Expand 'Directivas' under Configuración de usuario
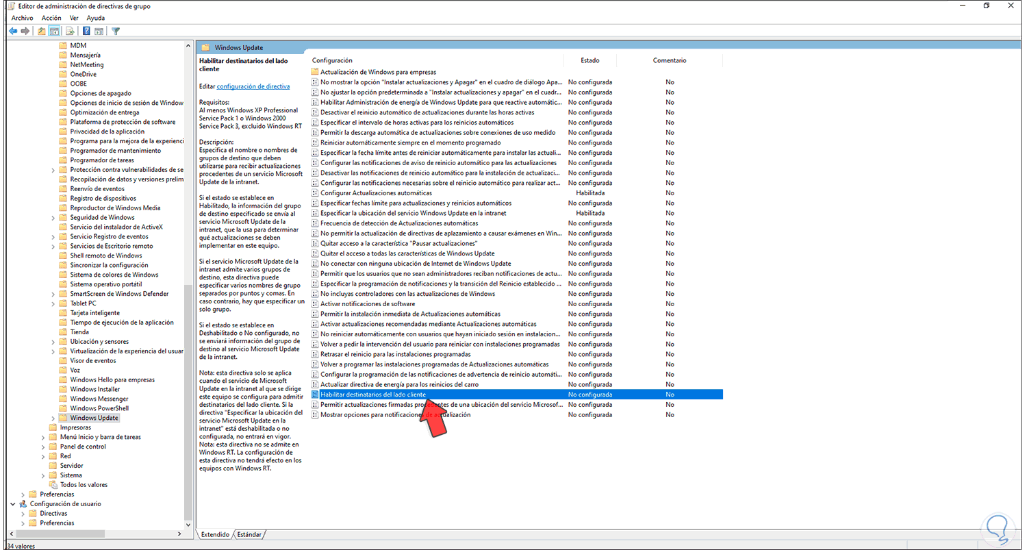The width and height of the screenshot is (1027, 550). coord(23,514)
